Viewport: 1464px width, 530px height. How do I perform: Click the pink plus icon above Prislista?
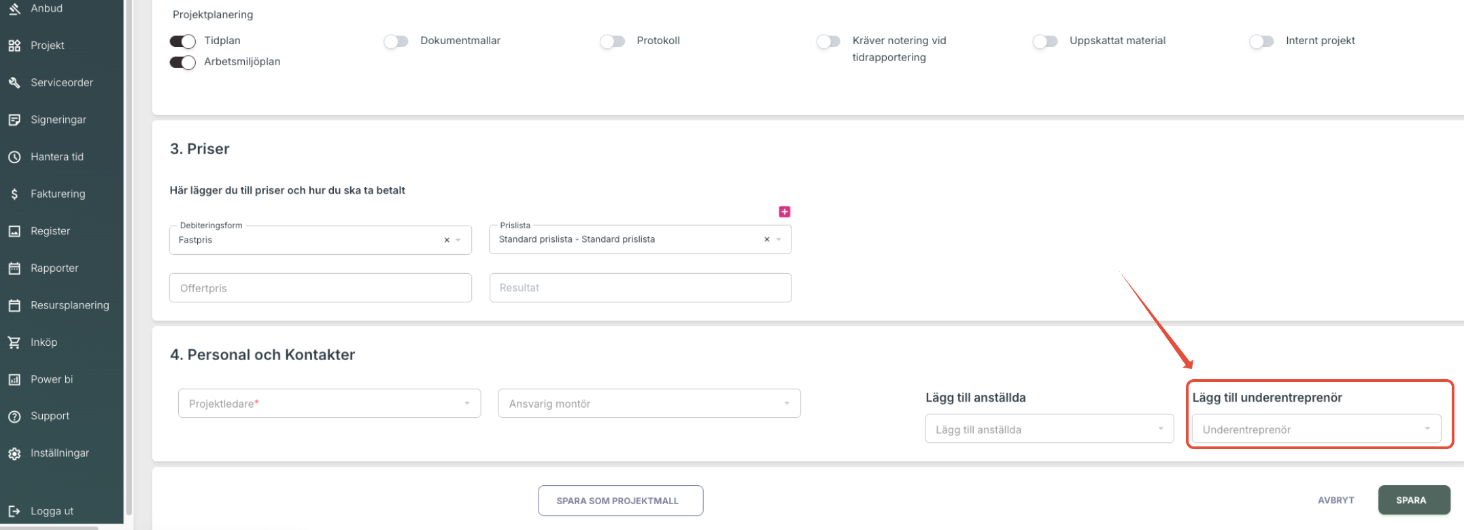pyautogui.click(x=784, y=212)
